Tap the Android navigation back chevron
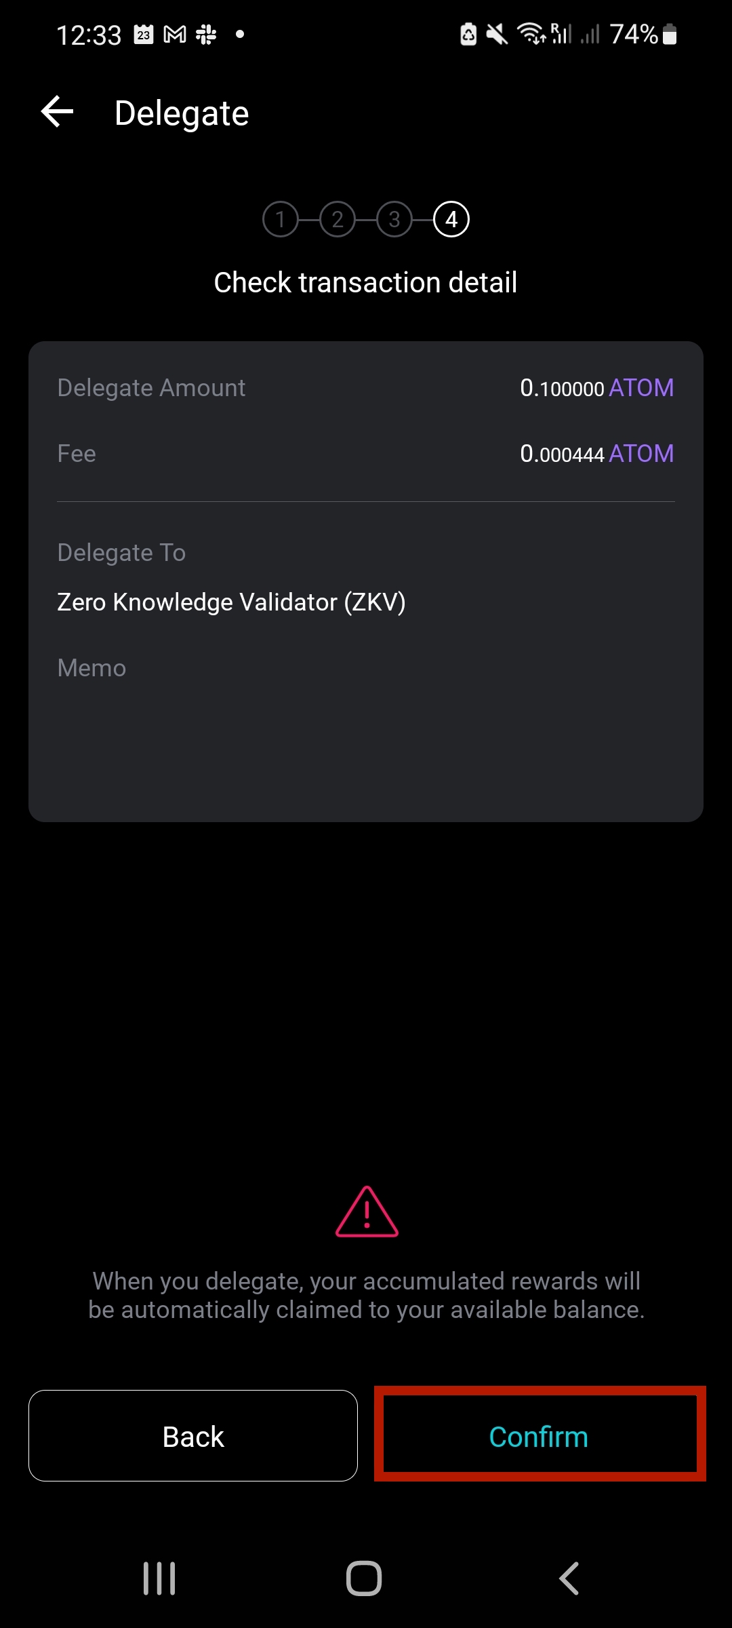The image size is (732, 1628). coord(569,1578)
